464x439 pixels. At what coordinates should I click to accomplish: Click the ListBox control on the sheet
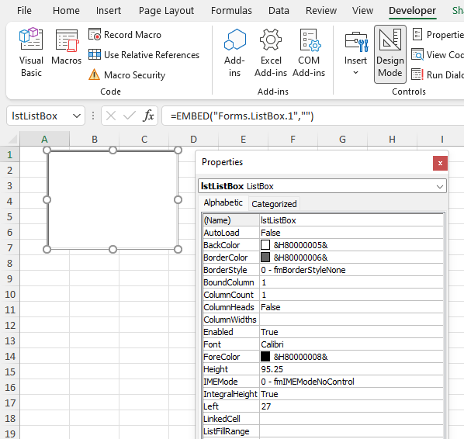pyautogui.click(x=113, y=200)
